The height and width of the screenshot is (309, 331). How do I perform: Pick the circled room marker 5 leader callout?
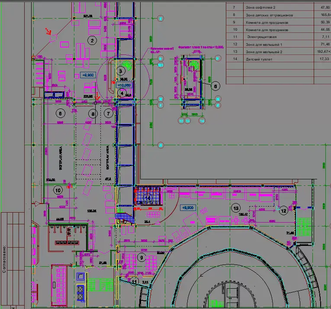215,86
